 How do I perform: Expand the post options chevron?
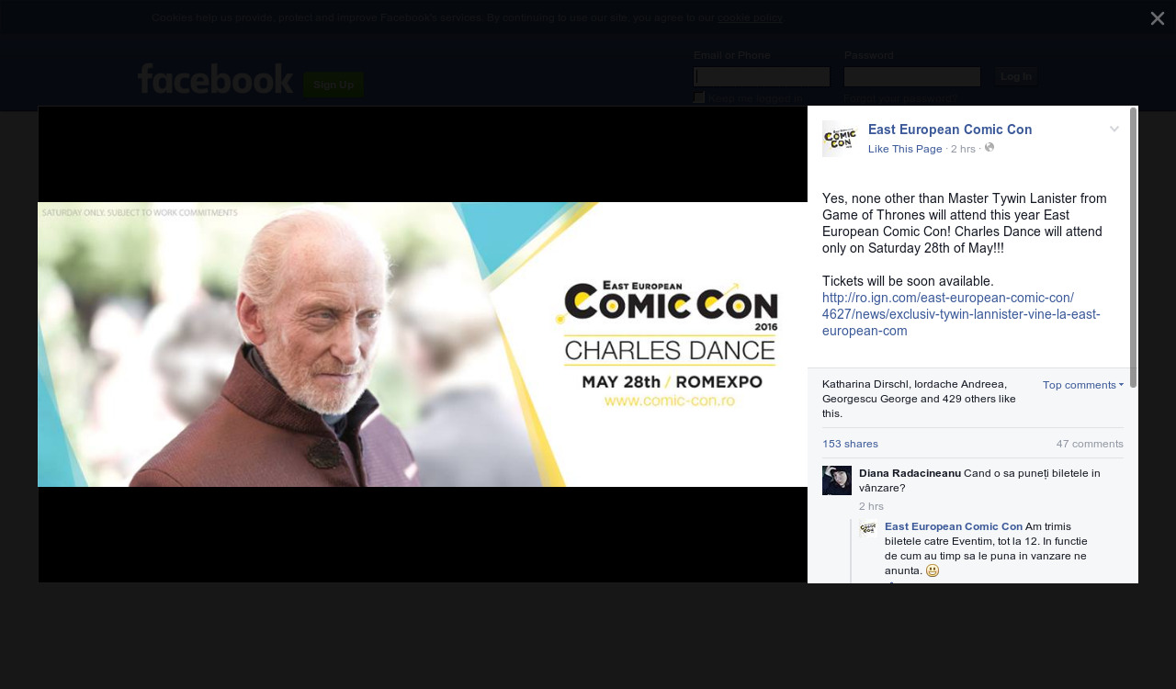point(1114,130)
